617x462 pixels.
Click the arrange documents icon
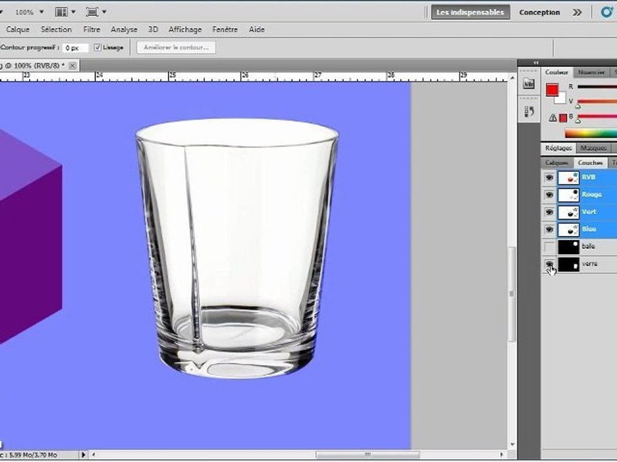coord(62,12)
